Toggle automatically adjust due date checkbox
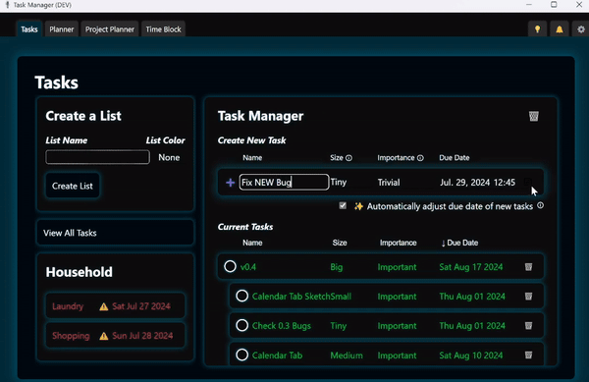The image size is (589, 382). pos(343,205)
